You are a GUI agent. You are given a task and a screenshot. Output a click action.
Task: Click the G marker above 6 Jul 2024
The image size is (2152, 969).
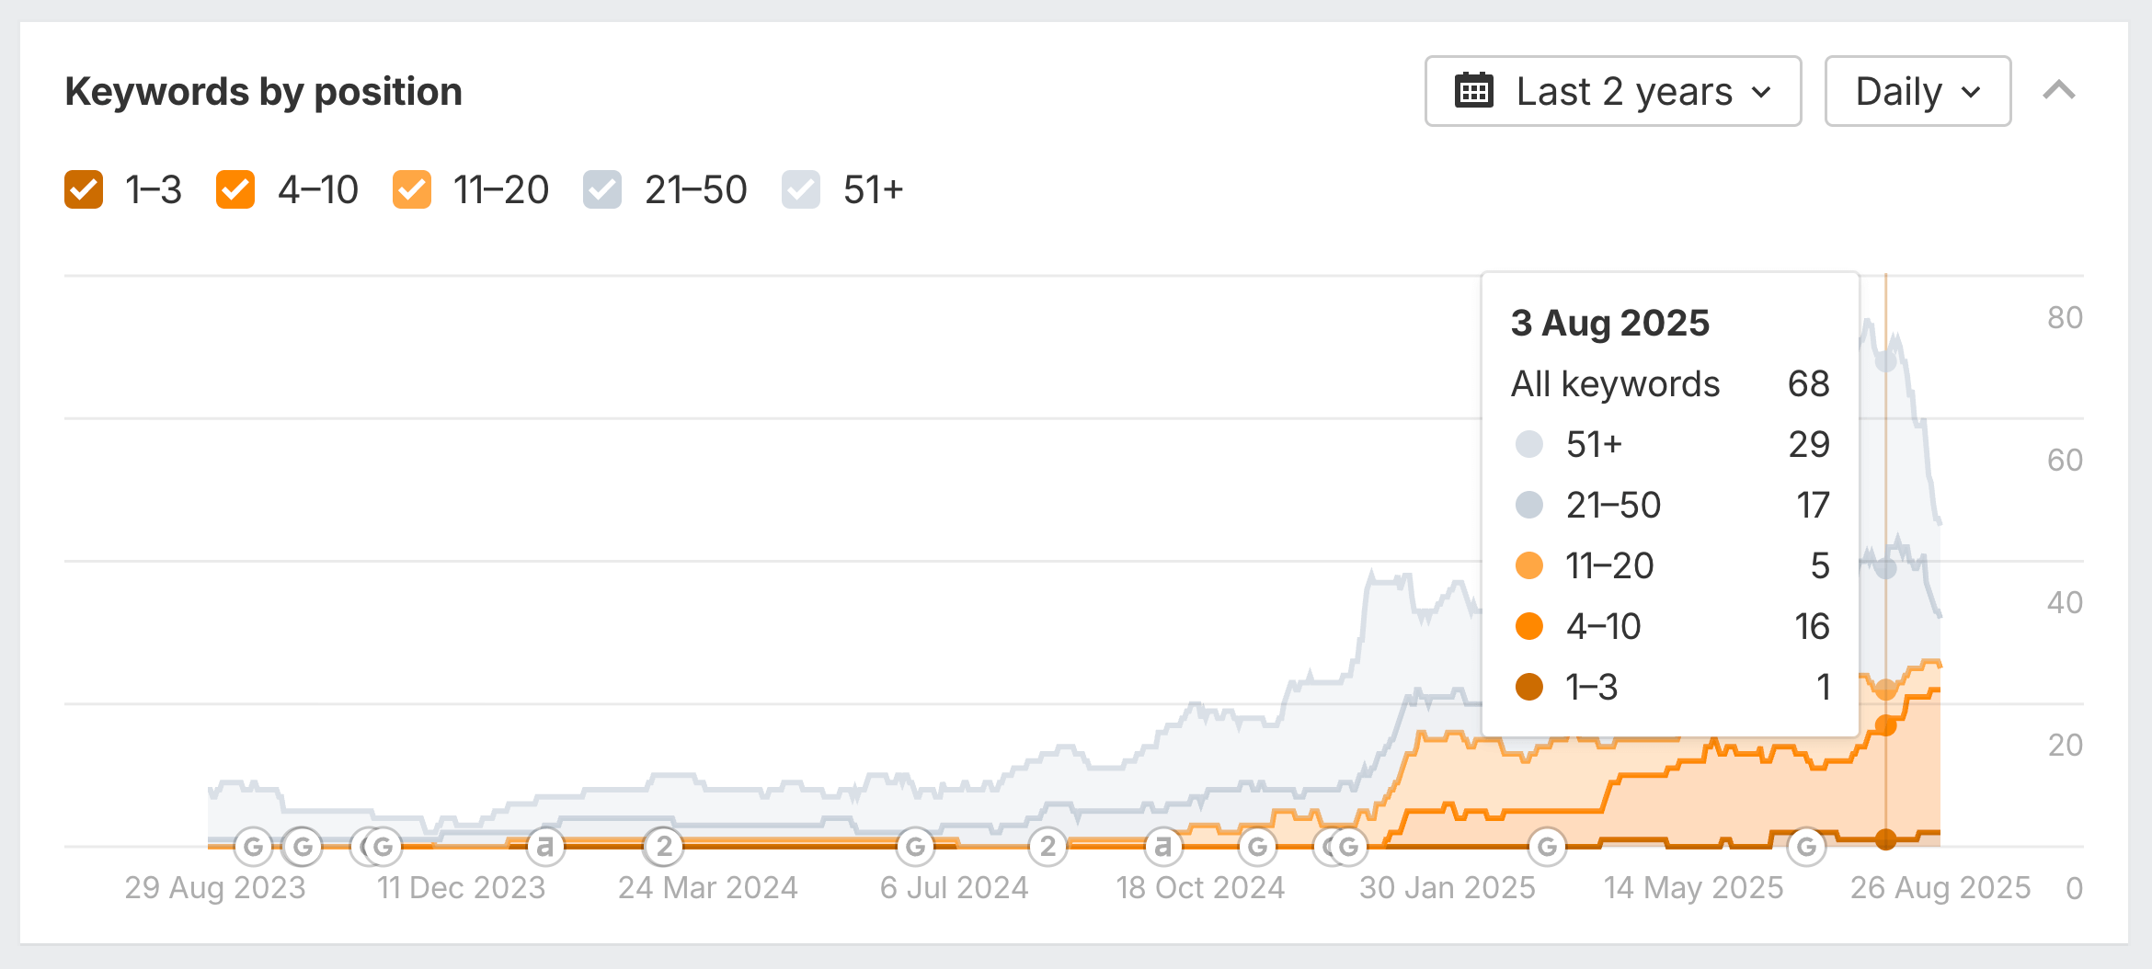tap(915, 846)
